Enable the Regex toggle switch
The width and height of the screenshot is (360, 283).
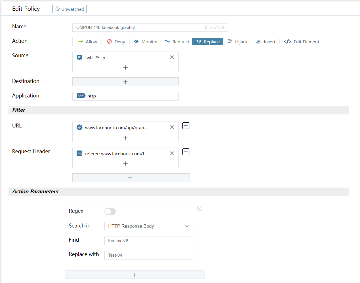[x=110, y=211]
